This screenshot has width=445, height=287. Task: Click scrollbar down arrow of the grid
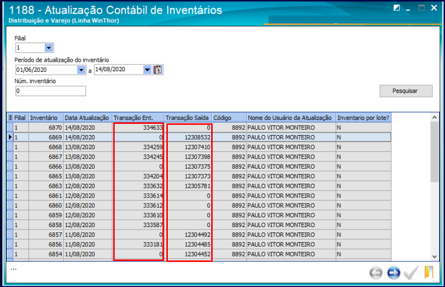435,257
